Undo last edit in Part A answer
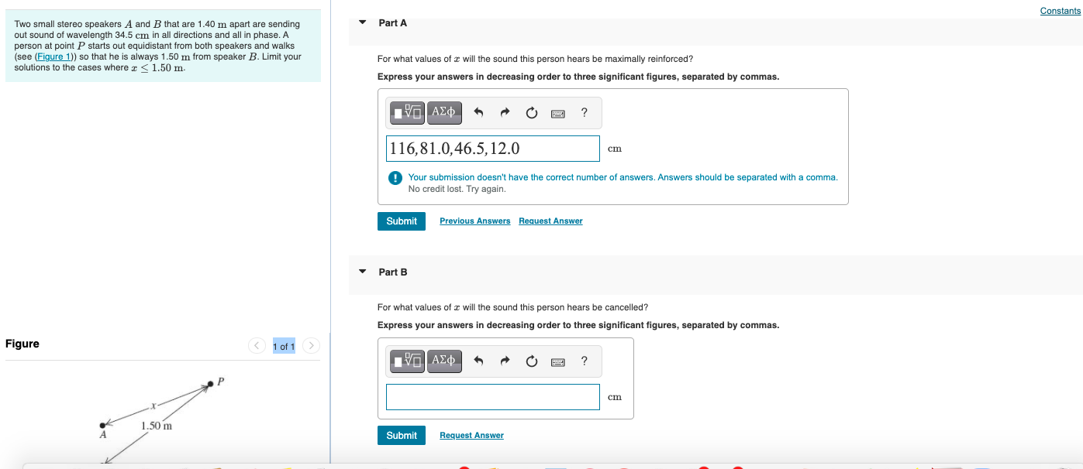Image resolution: width=1083 pixels, height=469 pixels. tap(478, 113)
